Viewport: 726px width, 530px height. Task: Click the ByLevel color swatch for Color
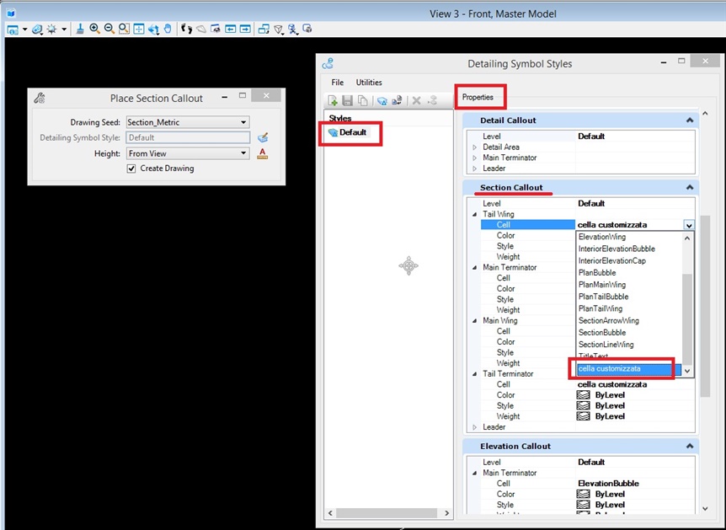(x=583, y=394)
